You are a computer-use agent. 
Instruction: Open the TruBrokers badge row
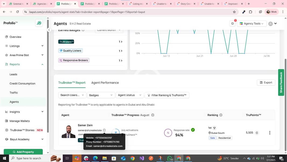point(90,42)
